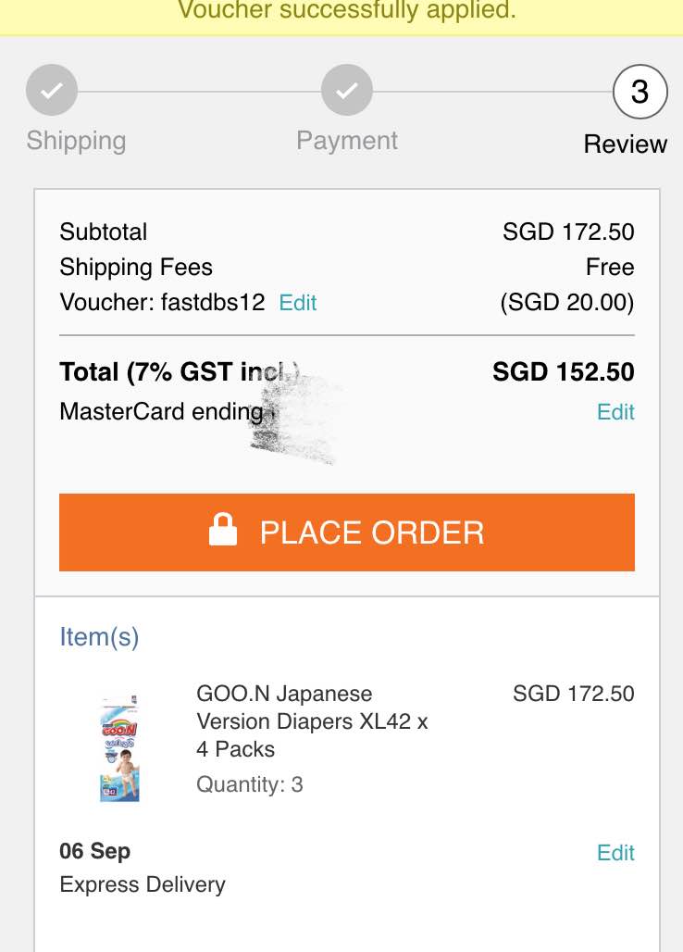Click the Express Delivery label
The image size is (683, 952).
[x=143, y=885]
